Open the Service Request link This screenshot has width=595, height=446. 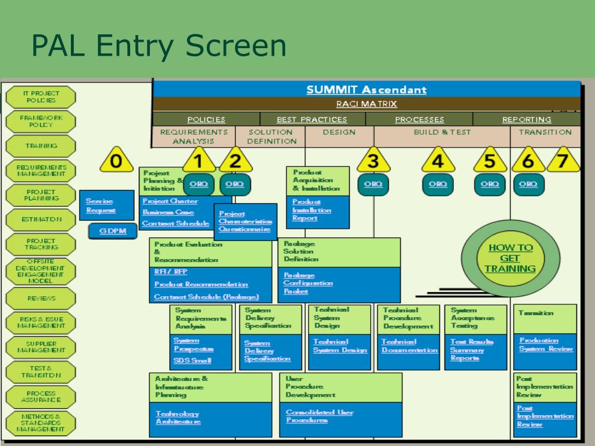pos(101,206)
